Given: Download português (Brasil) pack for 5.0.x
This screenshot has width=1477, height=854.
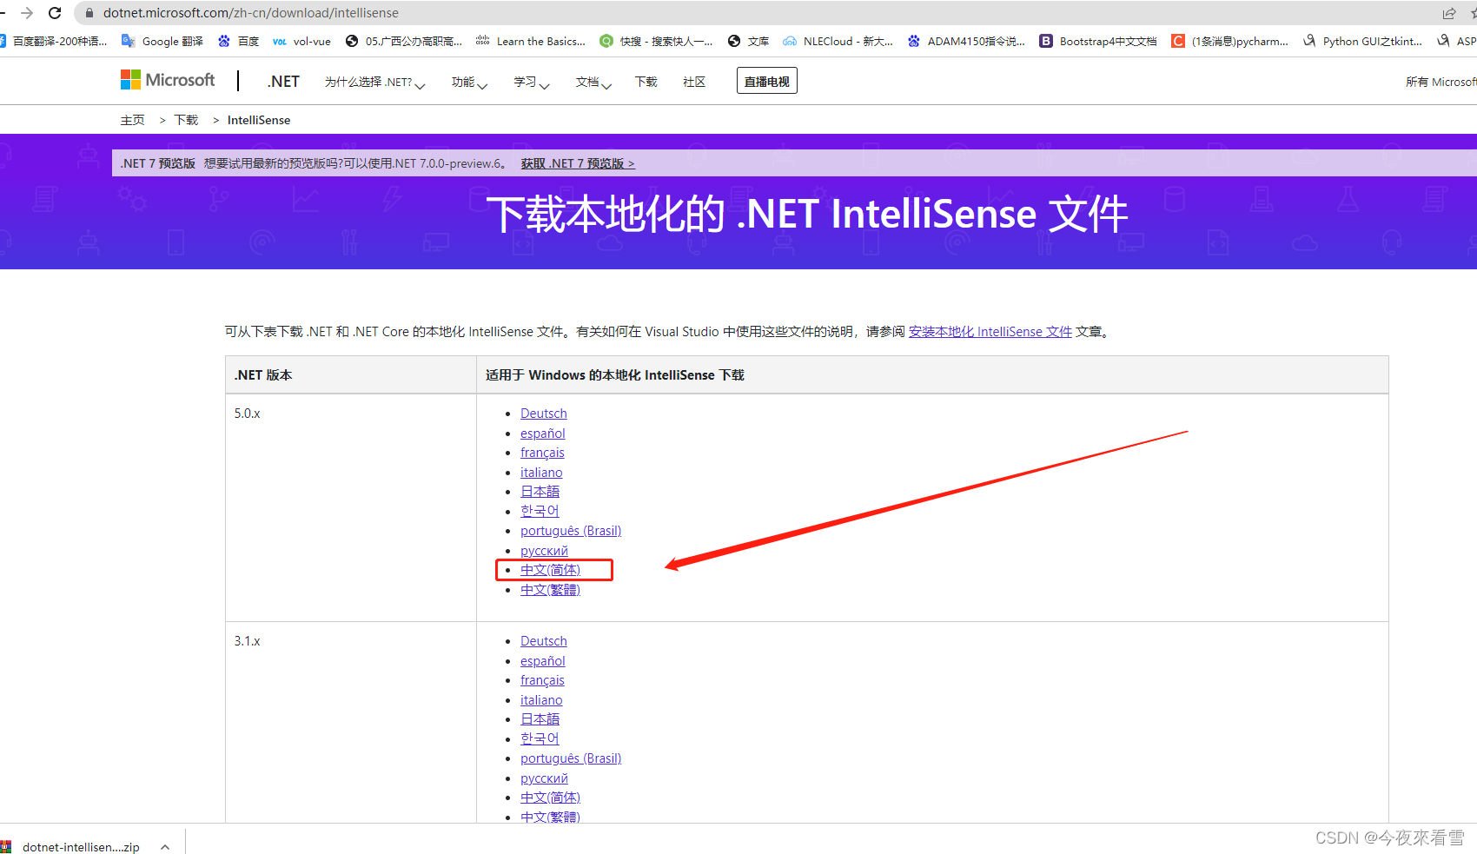Looking at the screenshot, I should [571, 531].
